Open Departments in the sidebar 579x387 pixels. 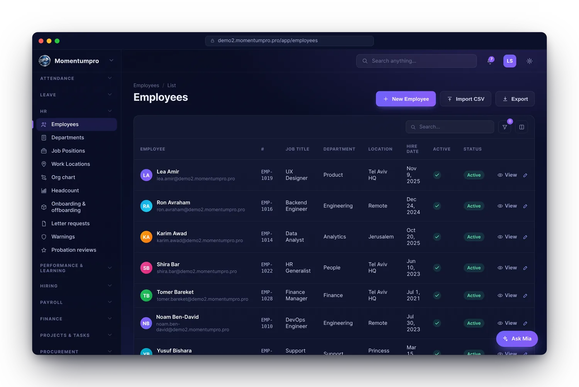tap(76, 138)
